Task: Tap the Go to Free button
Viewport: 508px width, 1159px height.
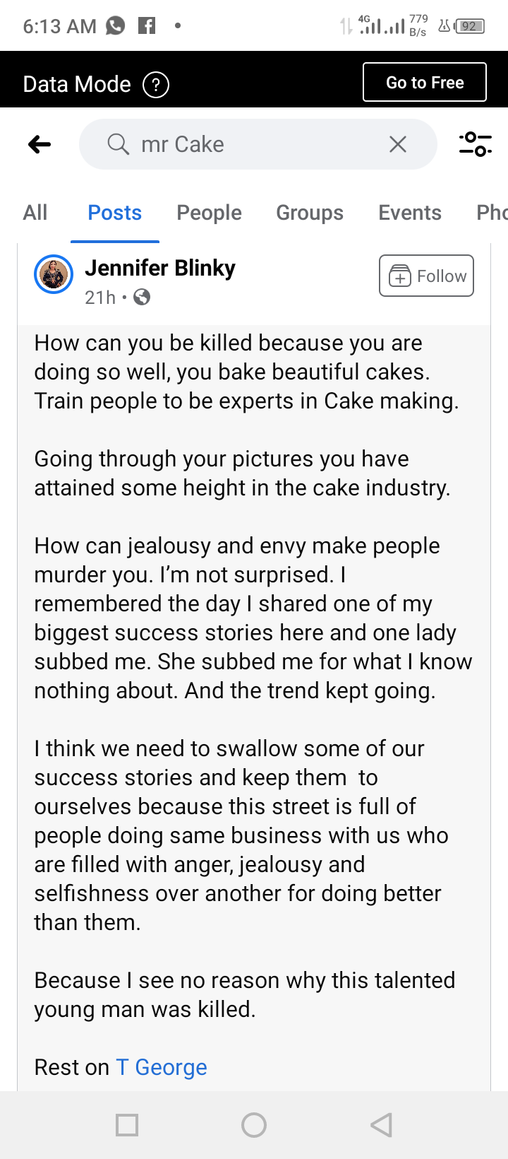Action: pos(425,83)
